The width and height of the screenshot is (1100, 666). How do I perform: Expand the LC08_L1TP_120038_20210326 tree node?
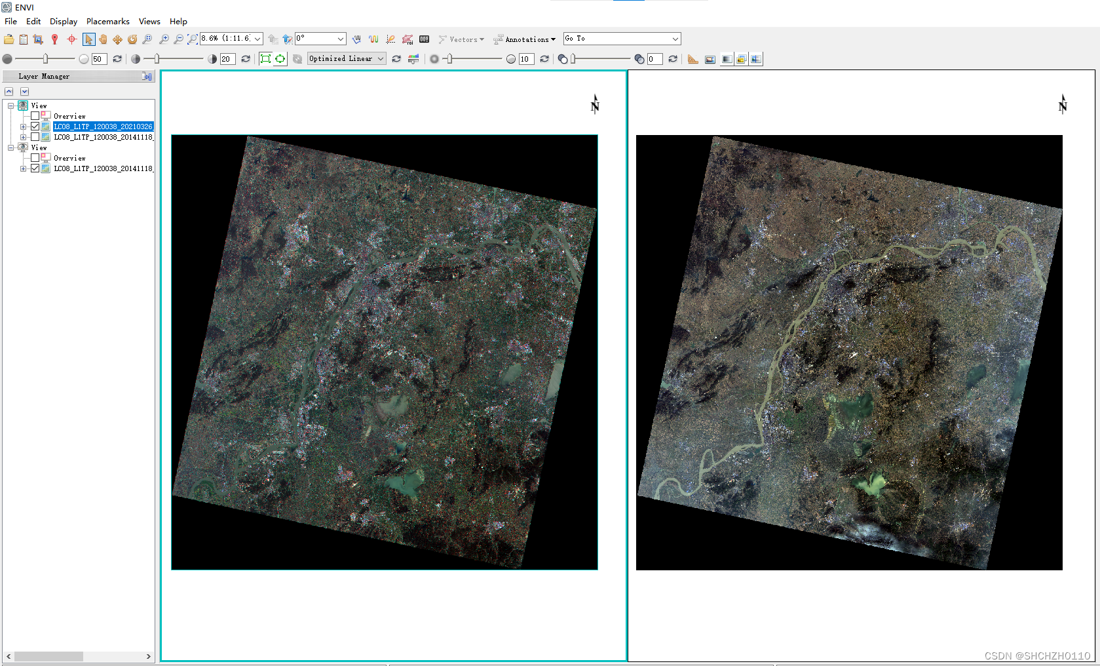tap(22, 126)
